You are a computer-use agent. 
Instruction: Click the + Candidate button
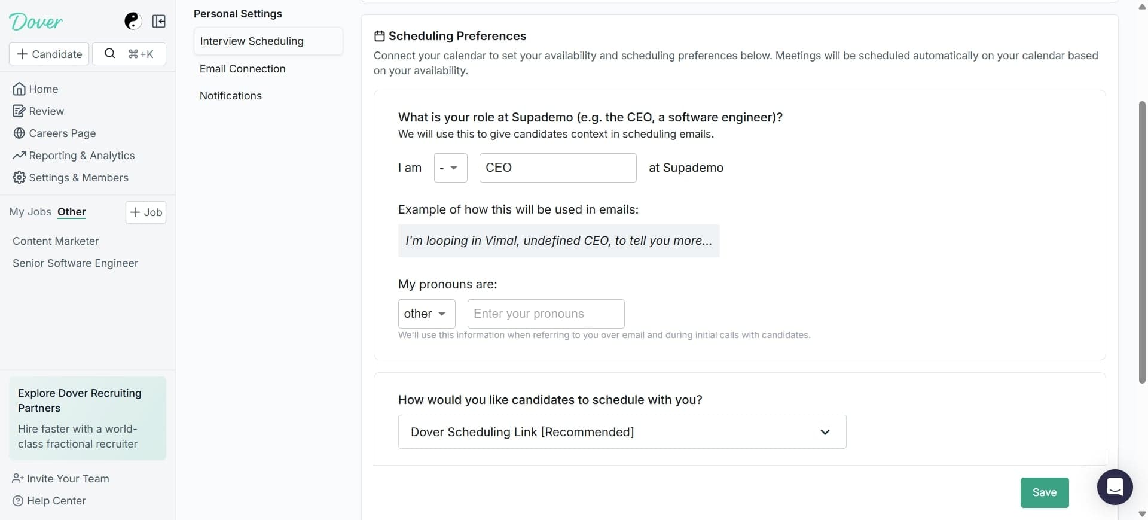(49, 54)
